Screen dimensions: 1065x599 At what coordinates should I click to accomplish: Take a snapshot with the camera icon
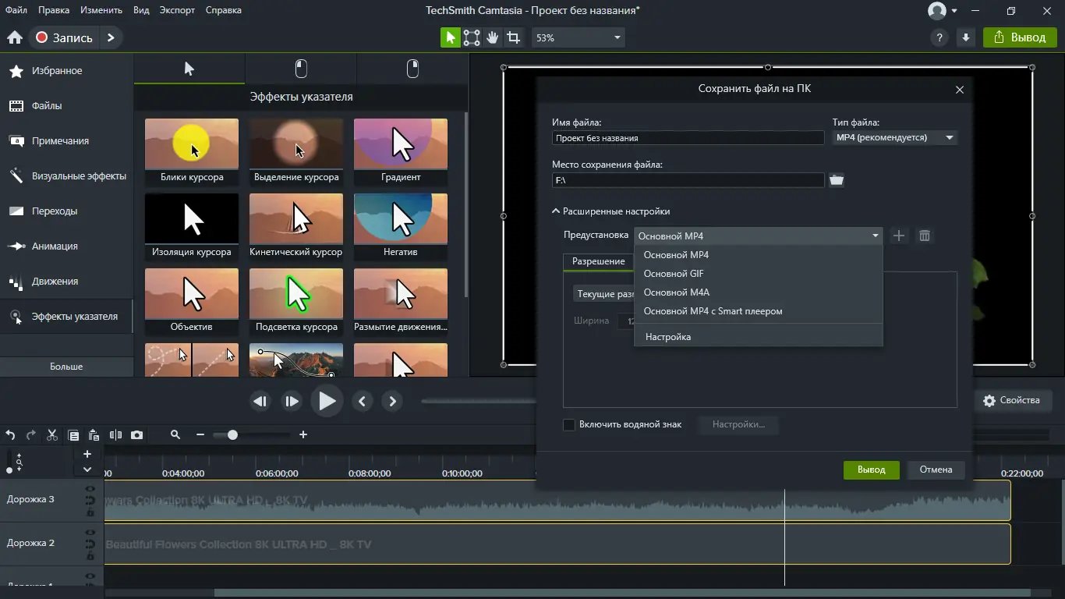[136, 435]
